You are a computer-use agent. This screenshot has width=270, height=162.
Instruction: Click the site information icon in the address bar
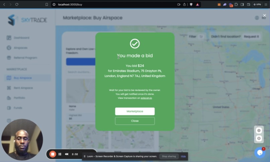54,4
